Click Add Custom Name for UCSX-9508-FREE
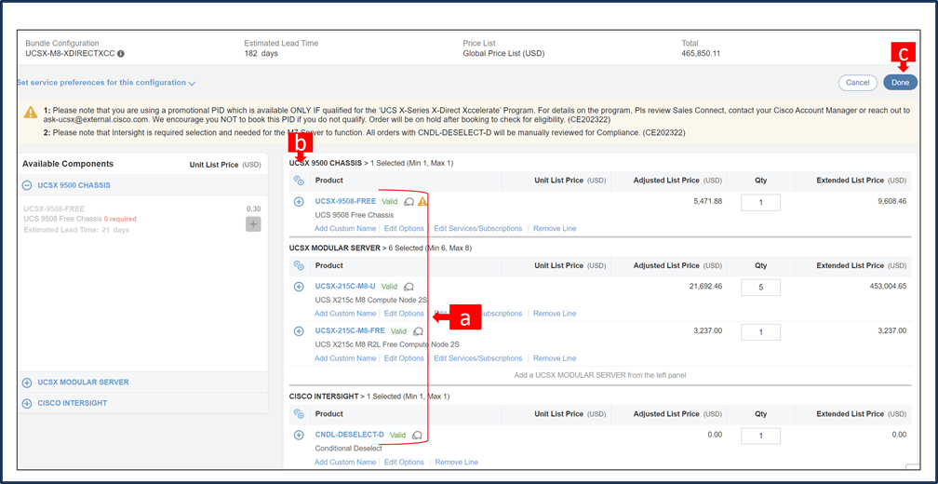 click(345, 229)
